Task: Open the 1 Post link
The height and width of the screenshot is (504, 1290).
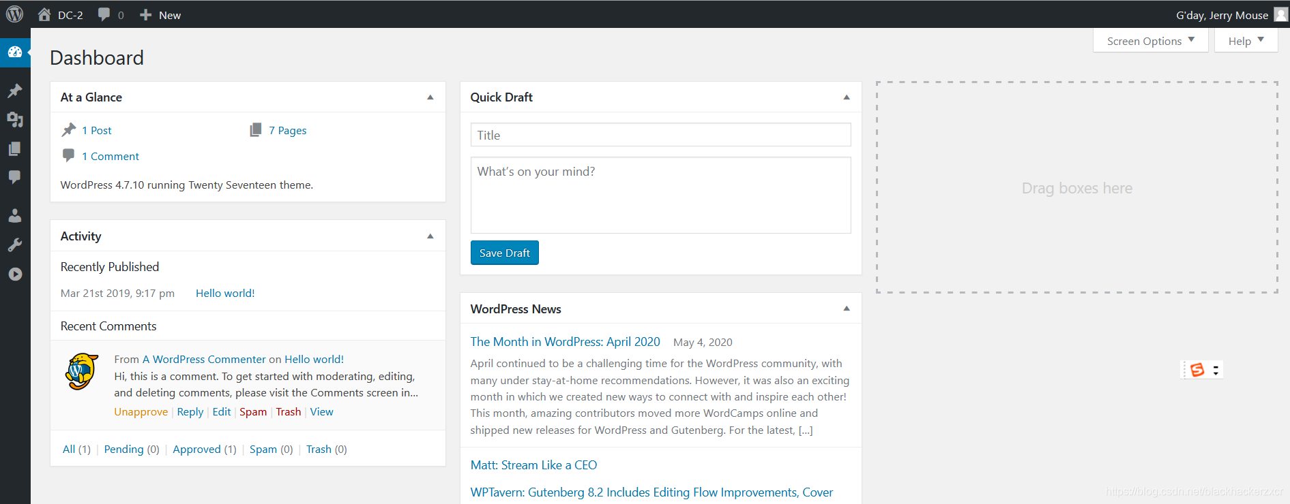Action: [96, 130]
